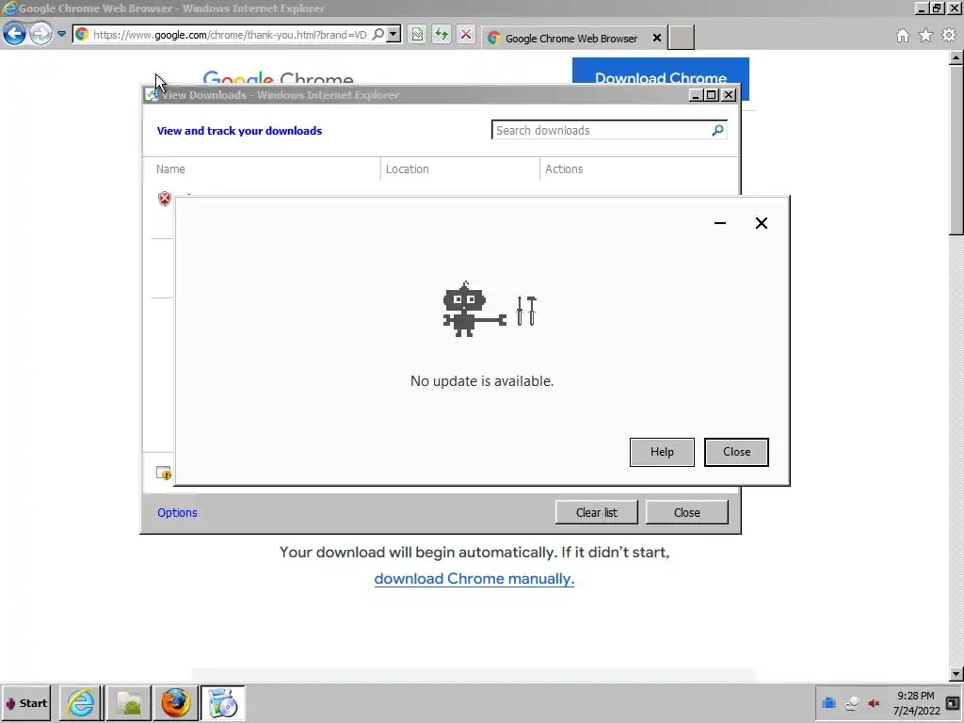This screenshot has height=723, width=964.
Task: Open the Start menu
Action: tap(25, 702)
